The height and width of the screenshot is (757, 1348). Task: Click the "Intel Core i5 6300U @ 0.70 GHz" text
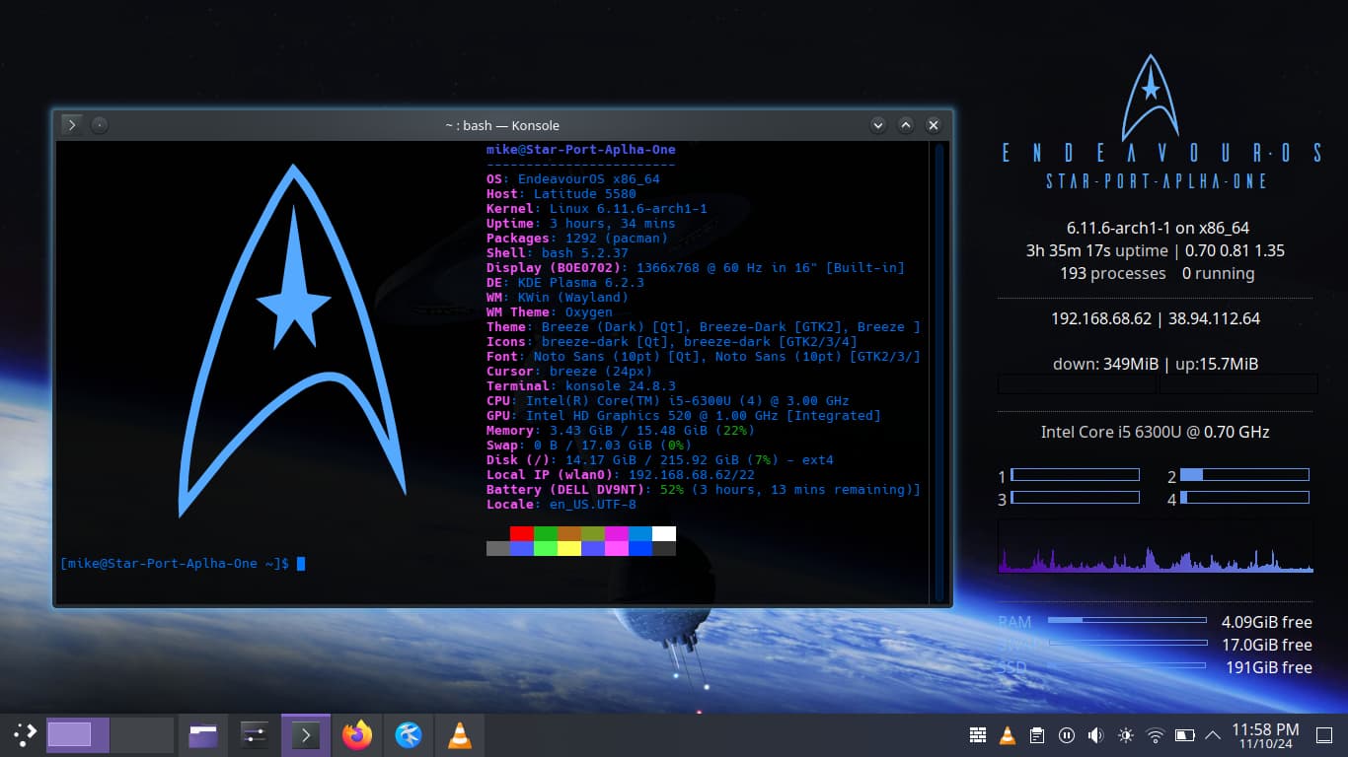(x=1155, y=432)
